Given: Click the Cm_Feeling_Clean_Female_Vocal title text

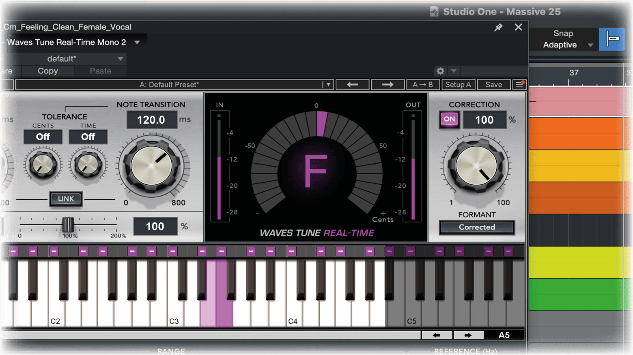Looking at the screenshot, I should point(67,27).
